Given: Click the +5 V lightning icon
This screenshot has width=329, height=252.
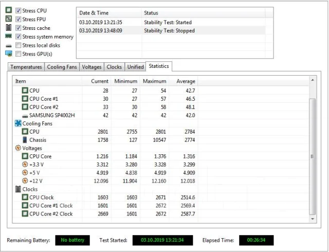Looking at the screenshot, I should click(x=25, y=173).
